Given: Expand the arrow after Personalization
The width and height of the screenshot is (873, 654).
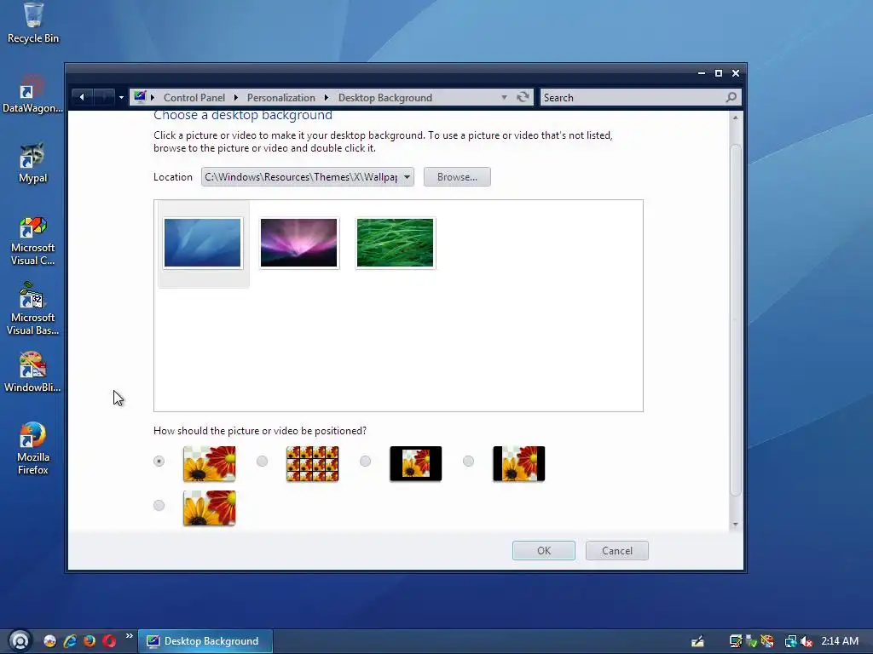Looking at the screenshot, I should point(327,97).
